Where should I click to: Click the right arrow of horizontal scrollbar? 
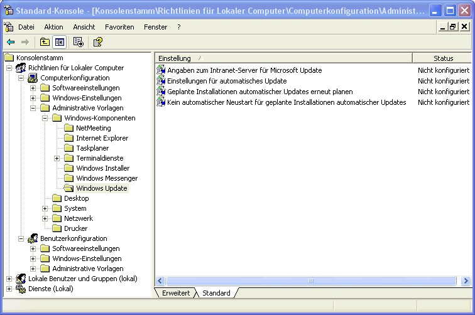466,281
